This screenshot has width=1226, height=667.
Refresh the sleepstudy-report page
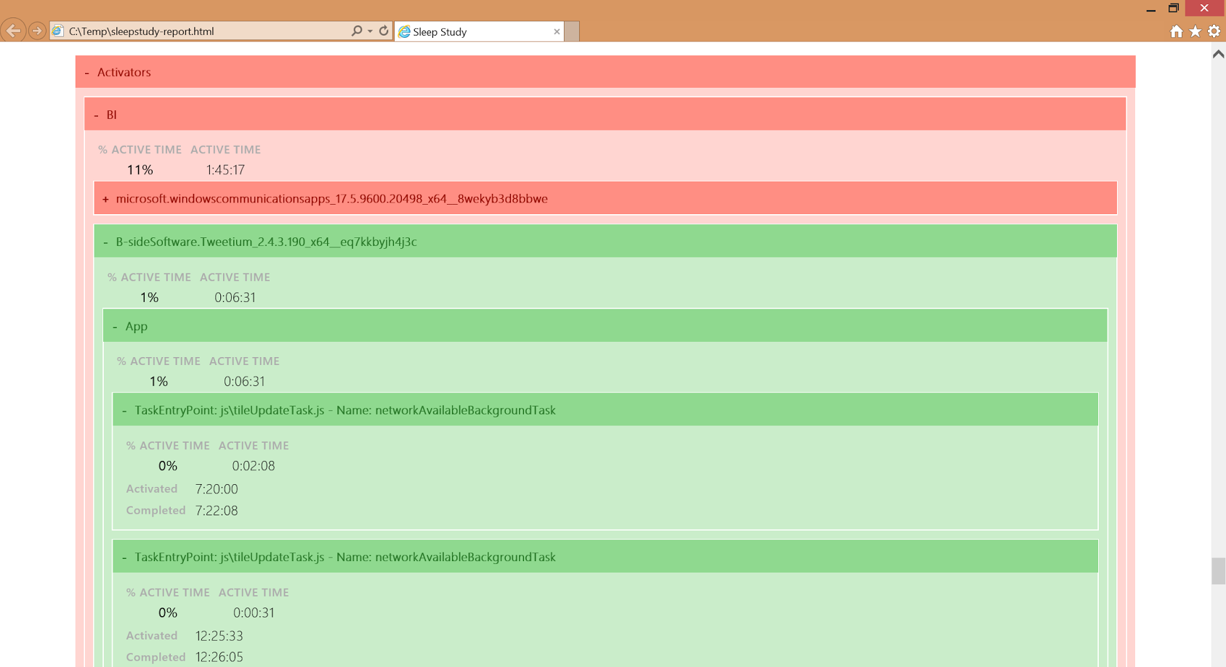(x=384, y=31)
